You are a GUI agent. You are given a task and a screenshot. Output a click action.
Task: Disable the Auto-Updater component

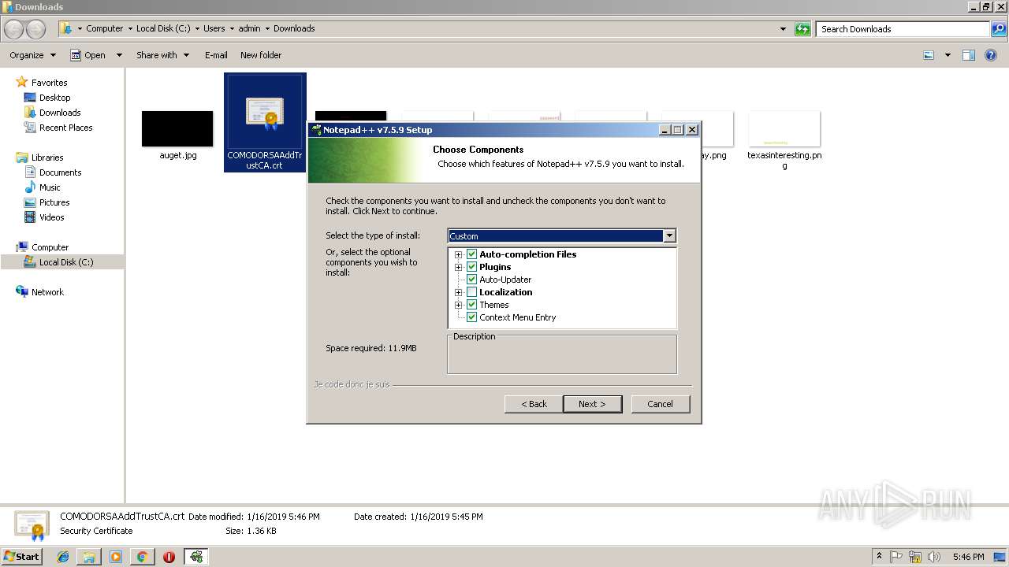(x=472, y=280)
